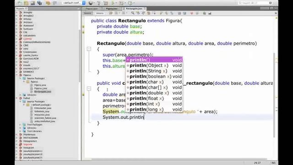
Task: Select the Projects panel tab
Action: [22, 9]
